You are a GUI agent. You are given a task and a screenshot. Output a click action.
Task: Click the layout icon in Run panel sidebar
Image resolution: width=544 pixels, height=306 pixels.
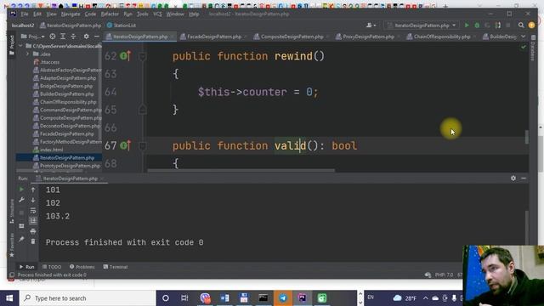pyautogui.click(x=21, y=226)
